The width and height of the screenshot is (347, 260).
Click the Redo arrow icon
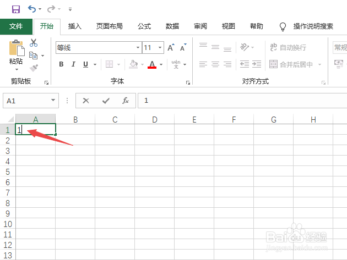[51, 9]
